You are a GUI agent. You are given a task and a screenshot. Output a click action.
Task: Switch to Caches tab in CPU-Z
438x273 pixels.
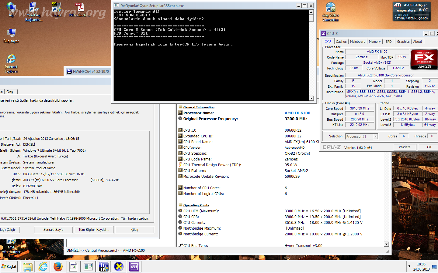pos(341,42)
